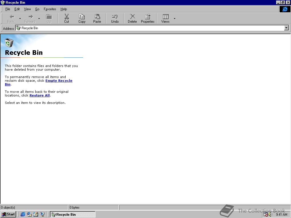The height and width of the screenshot is (218, 291).
Task: Click the Empty Recycle Bin link
Action: [x=59, y=81]
